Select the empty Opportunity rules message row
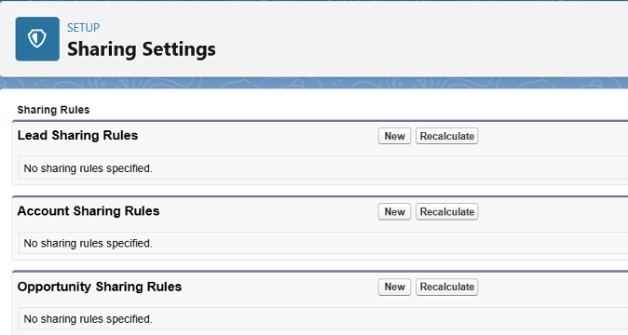Image resolution: width=628 pixels, height=335 pixels. [323, 318]
